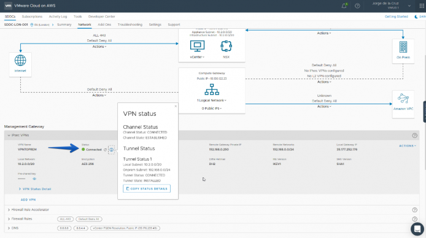Open help for IPsec VPNs section
Viewport: 426px width, 238px height.
tap(414, 136)
